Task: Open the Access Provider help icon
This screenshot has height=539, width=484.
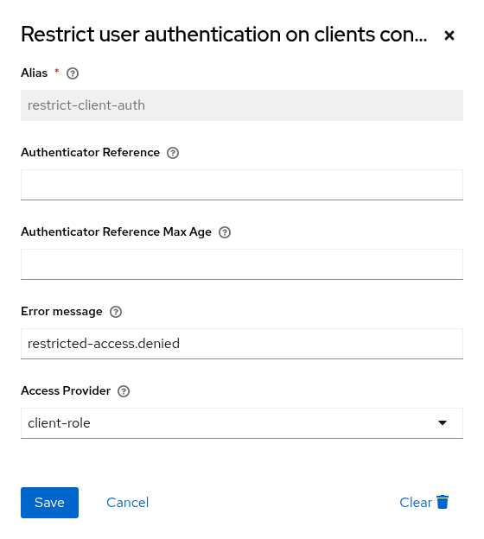Action: tap(124, 391)
